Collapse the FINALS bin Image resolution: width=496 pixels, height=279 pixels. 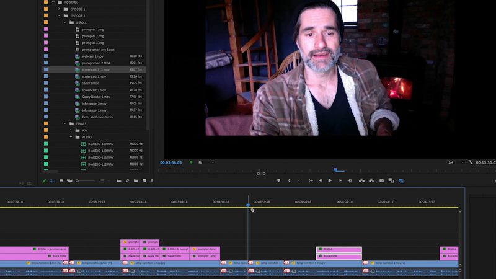tap(65, 123)
